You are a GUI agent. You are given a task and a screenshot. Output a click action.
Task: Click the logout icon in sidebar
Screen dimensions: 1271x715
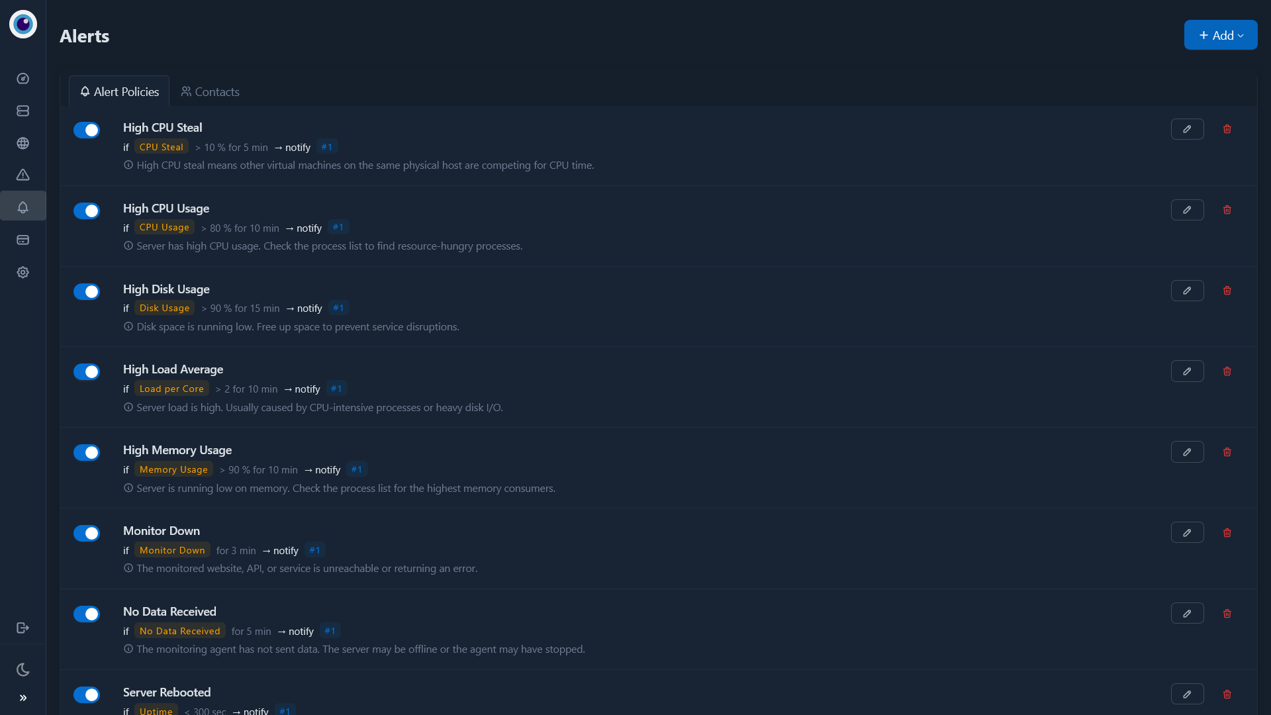pyautogui.click(x=23, y=628)
